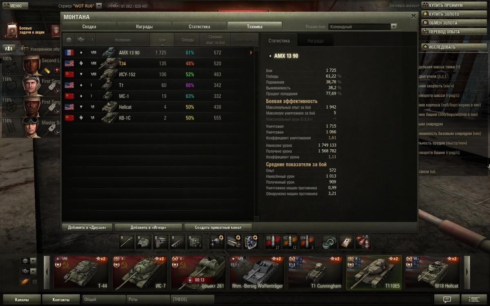Select the КВ-1С row in list
490x306 pixels.
tap(159, 118)
